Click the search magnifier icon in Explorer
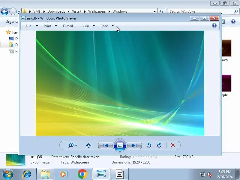The width and height of the screenshot is (240, 180). [236, 11]
